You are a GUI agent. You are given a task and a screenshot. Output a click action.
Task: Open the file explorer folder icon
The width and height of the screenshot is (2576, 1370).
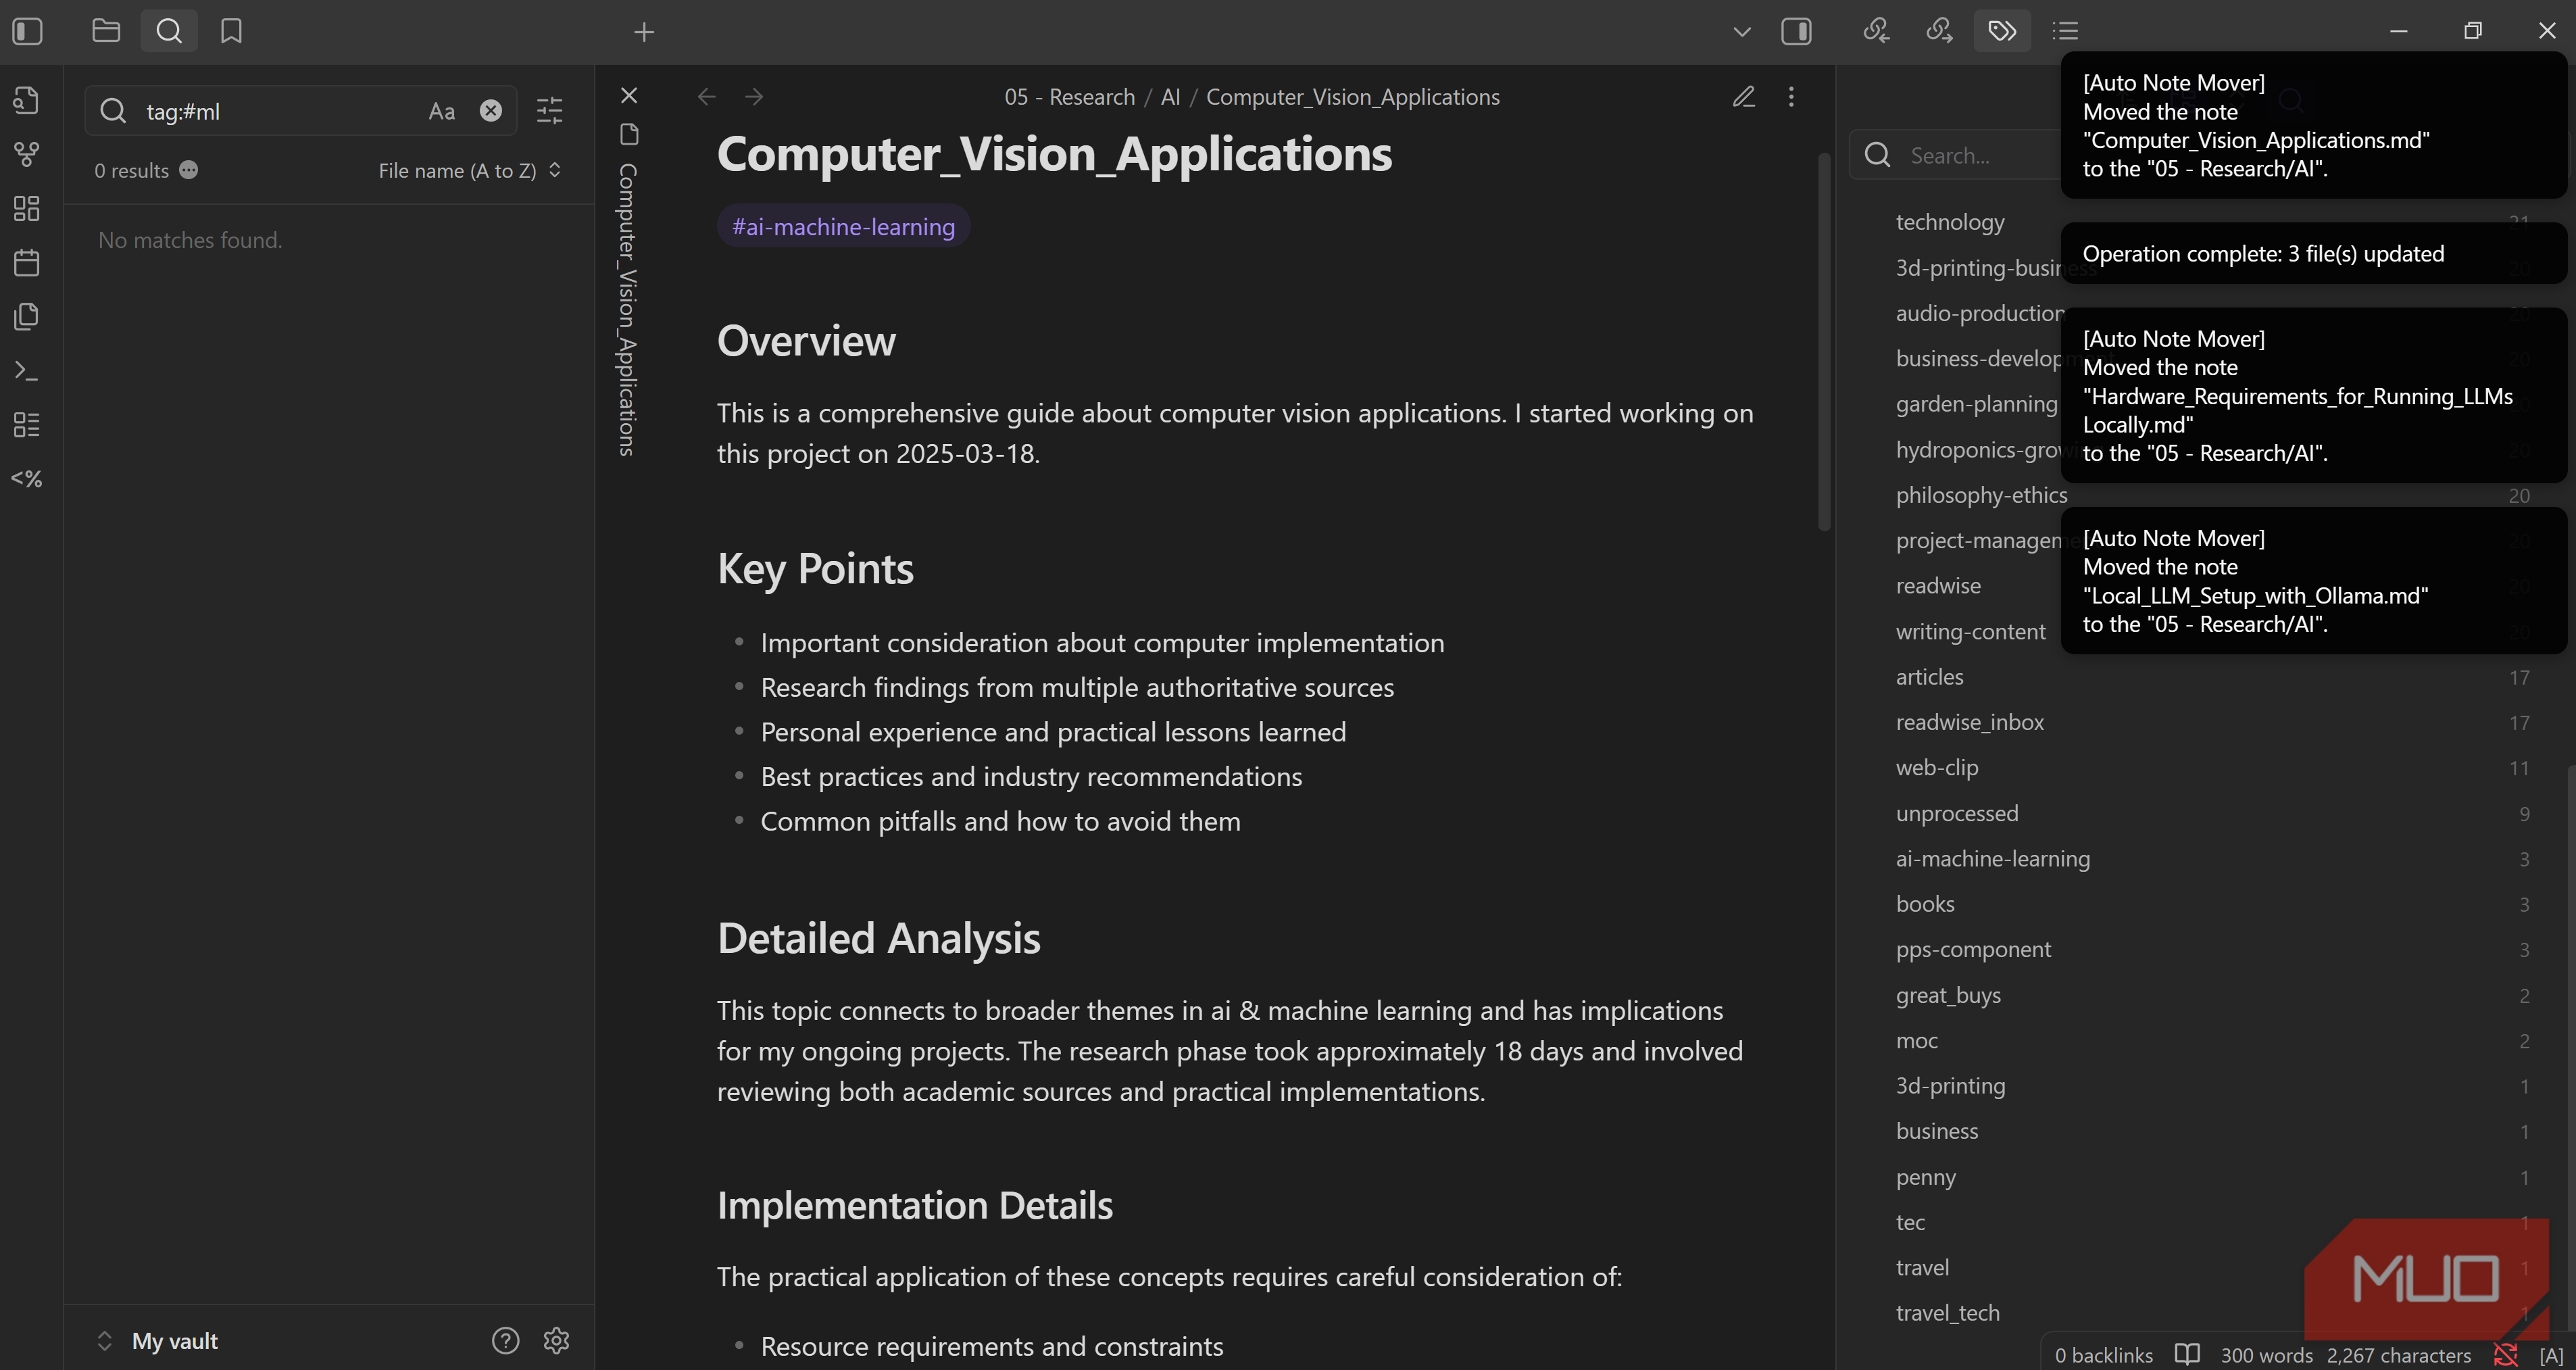pyautogui.click(x=106, y=31)
